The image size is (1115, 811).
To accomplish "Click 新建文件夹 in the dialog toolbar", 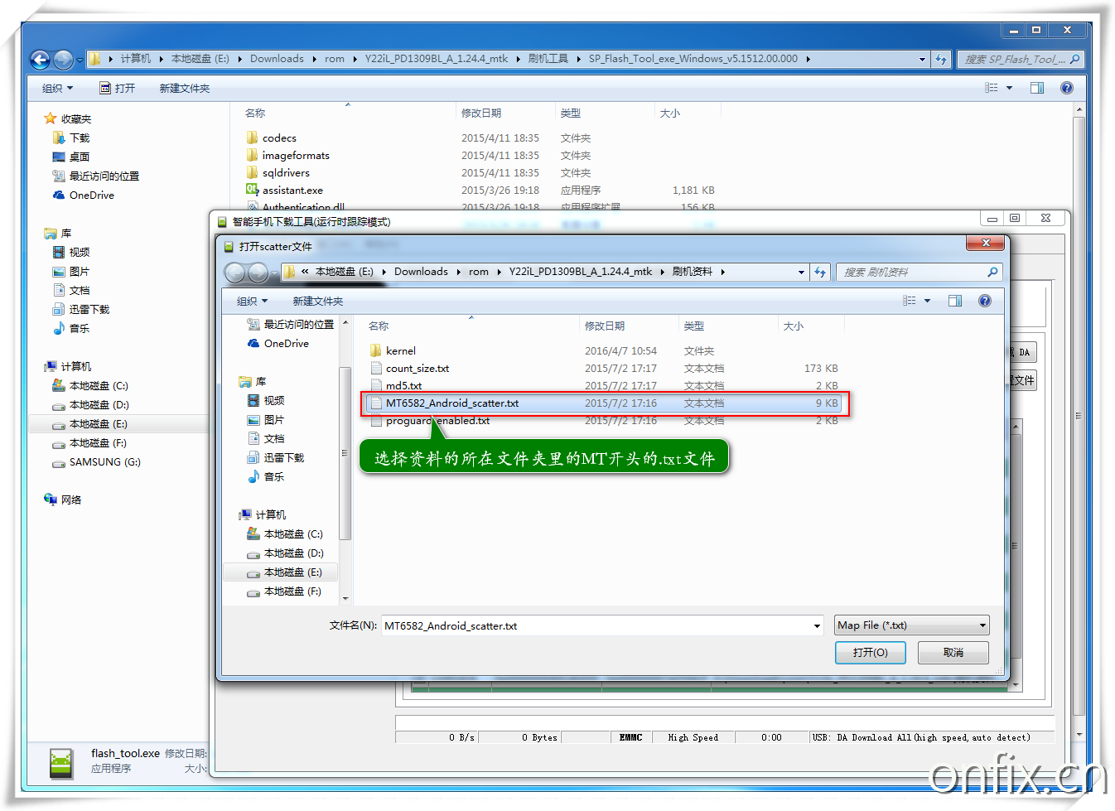I will tap(317, 302).
